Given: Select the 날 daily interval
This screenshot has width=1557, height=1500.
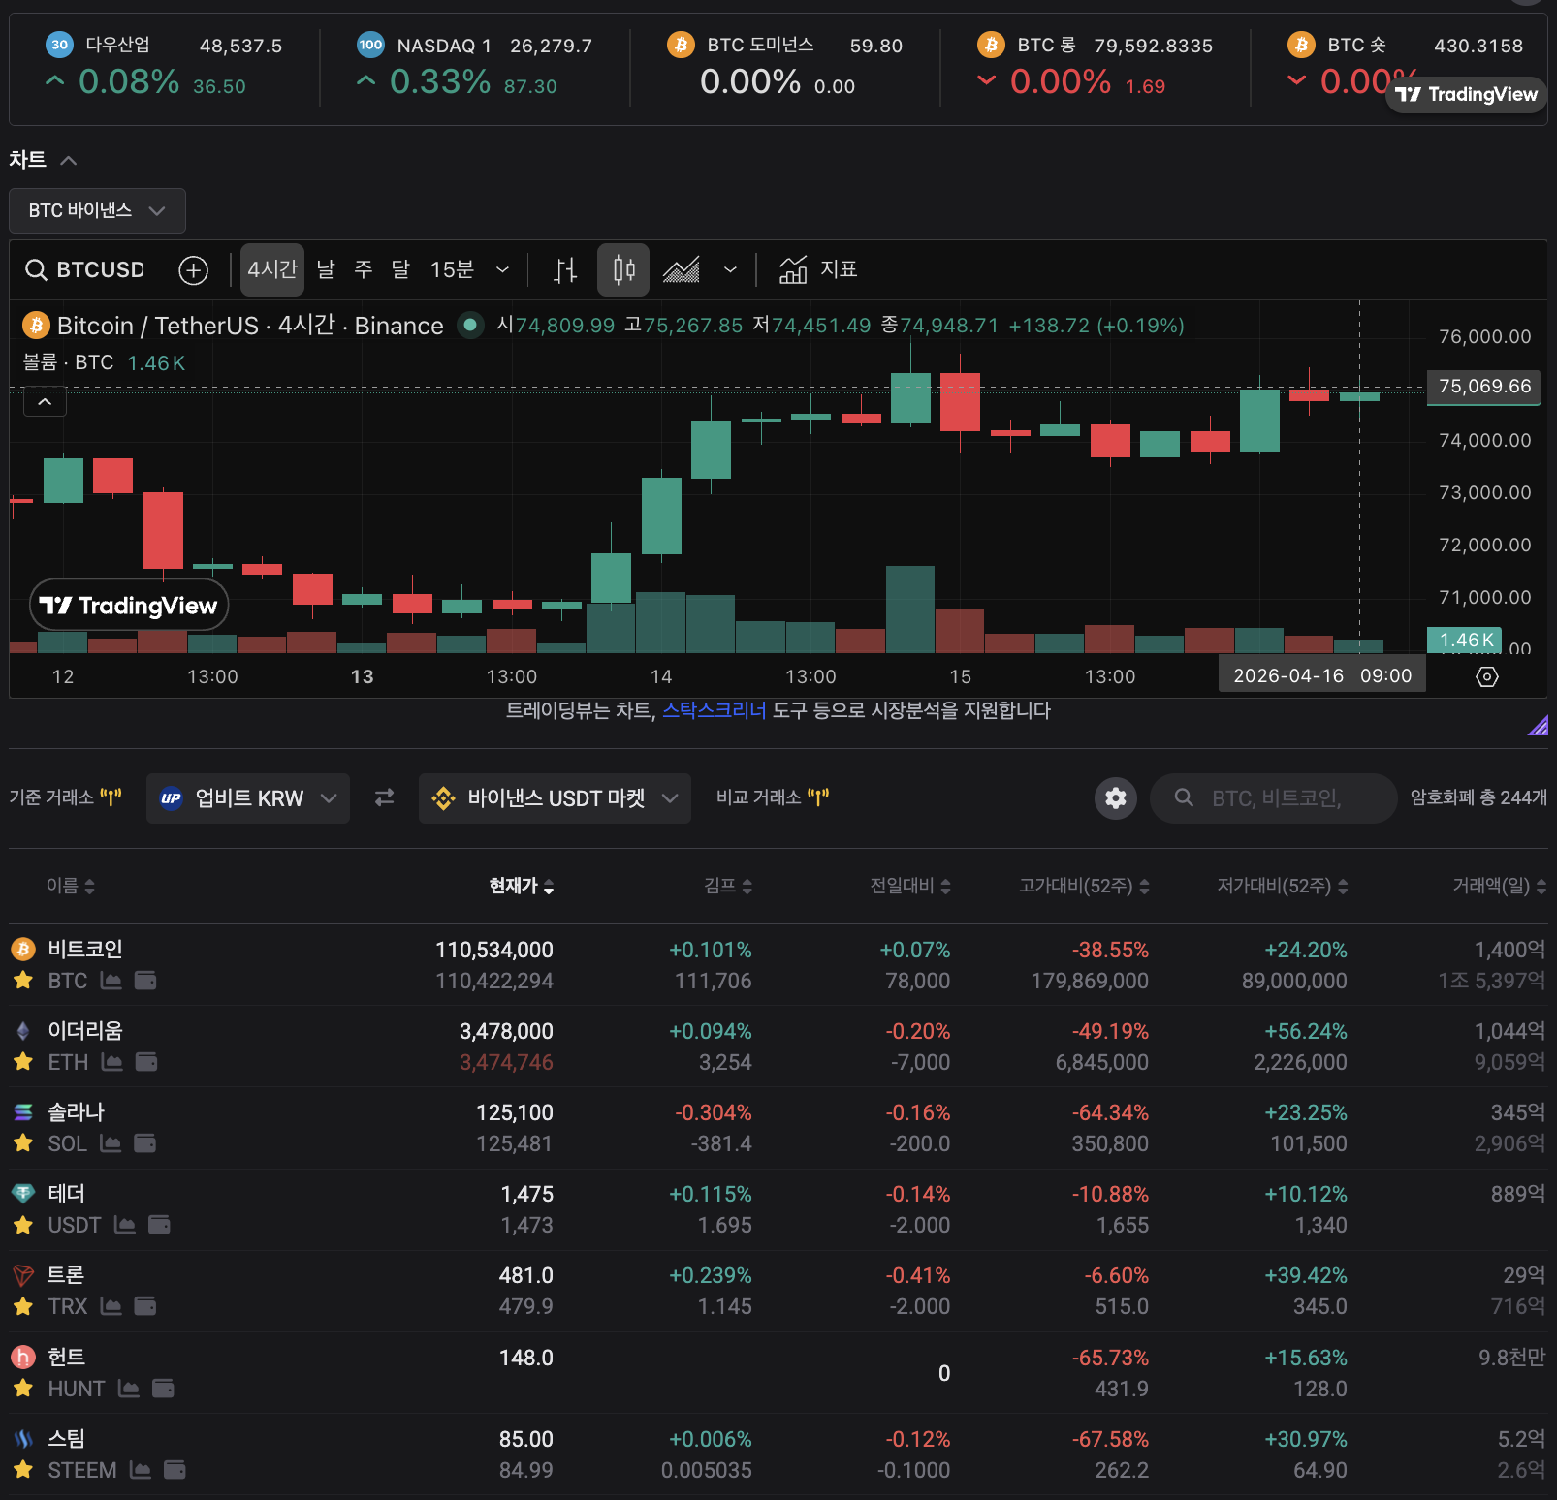Looking at the screenshot, I should pos(326,269).
